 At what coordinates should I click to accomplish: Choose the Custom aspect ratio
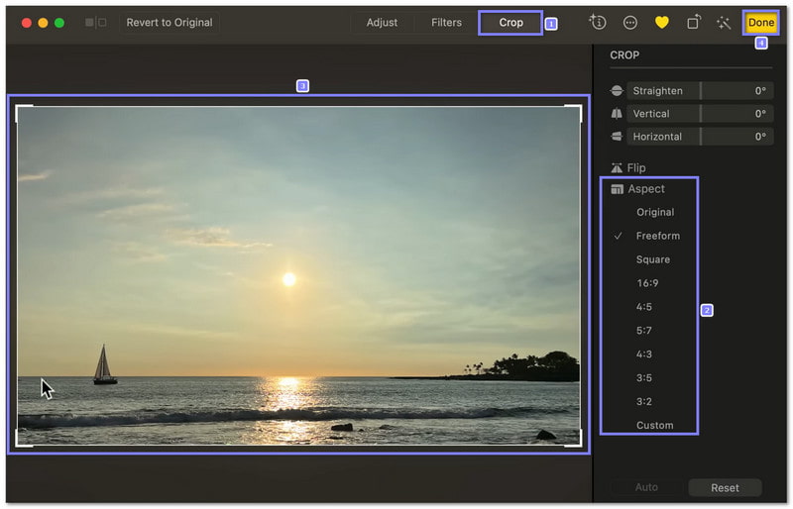click(x=654, y=425)
